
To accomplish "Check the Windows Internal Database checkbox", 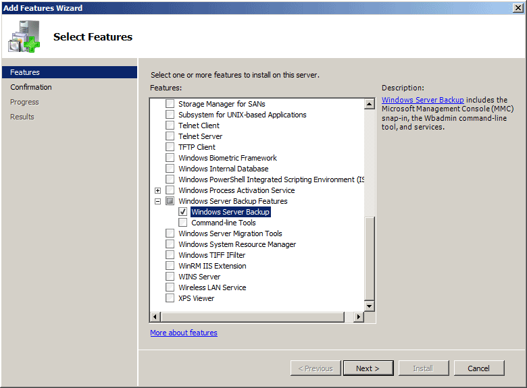I will point(170,169).
